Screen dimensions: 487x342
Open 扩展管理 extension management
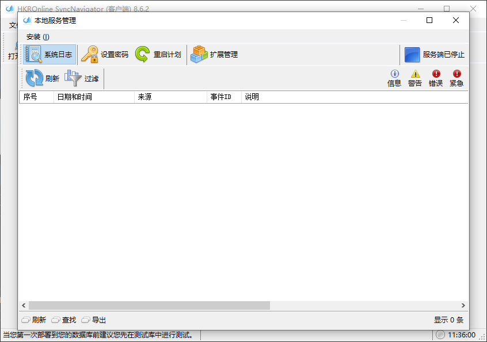pos(214,54)
